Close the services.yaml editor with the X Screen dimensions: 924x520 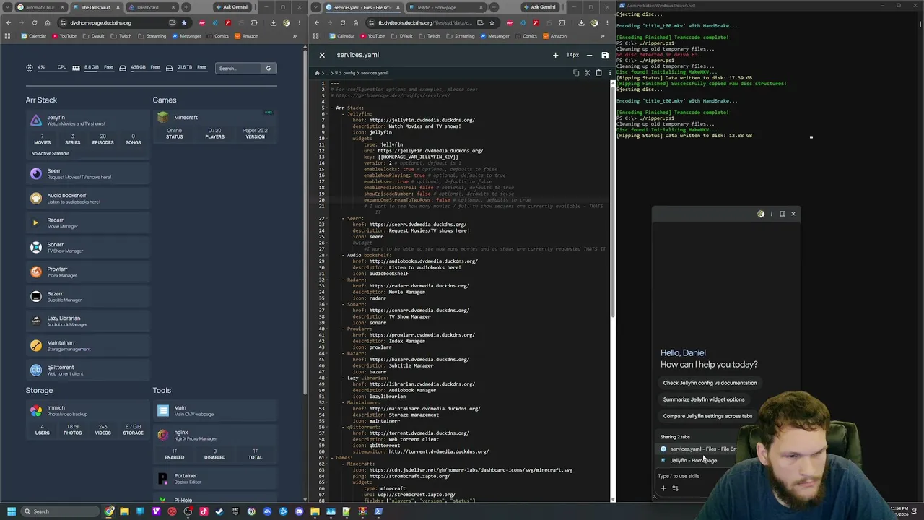[322, 55]
